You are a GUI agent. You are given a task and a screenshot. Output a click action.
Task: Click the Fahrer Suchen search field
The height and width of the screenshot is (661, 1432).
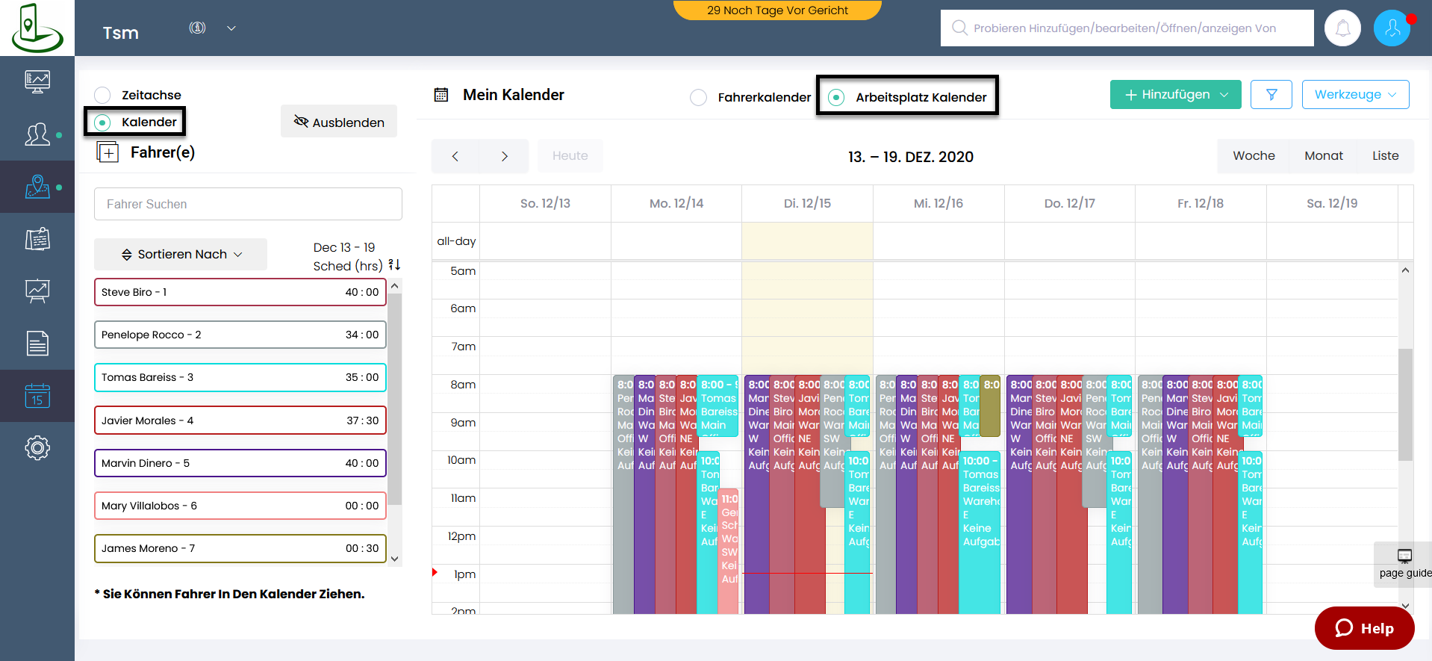coord(248,204)
